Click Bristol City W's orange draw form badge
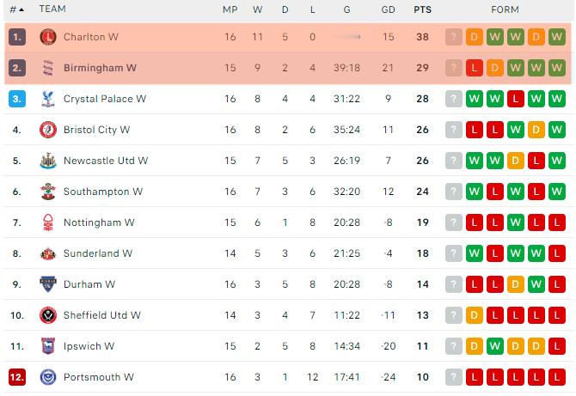 536,130
